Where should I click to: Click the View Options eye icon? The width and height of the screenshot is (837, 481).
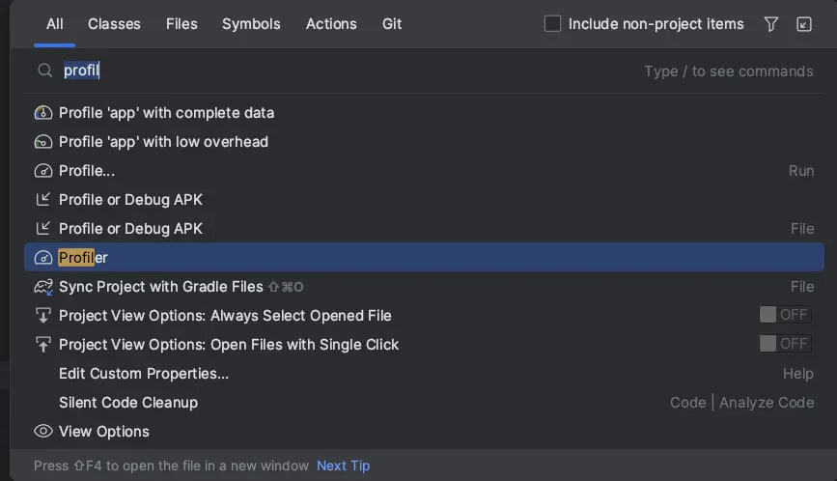(x=43, y=432)
